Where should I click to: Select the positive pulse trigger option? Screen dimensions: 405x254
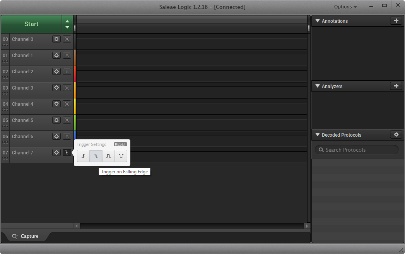tap(109, 156)
